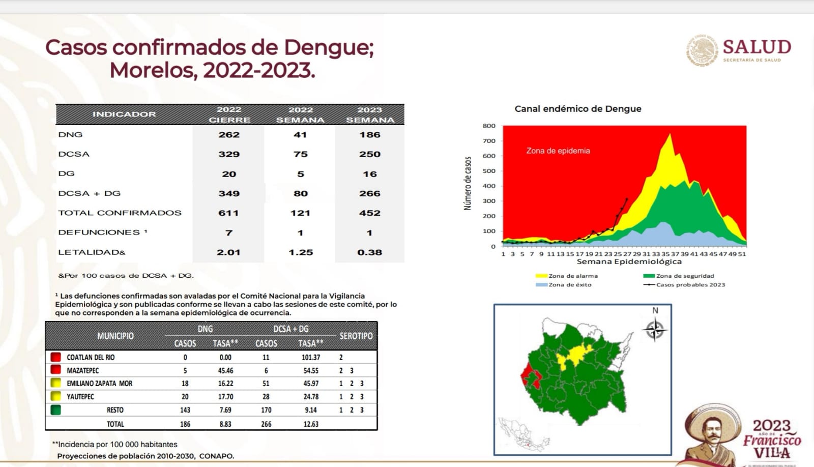This screenshot has width=814, height=467.
Task: Click the yellow swatch beside Yautepec
Action: click(56, 396)
